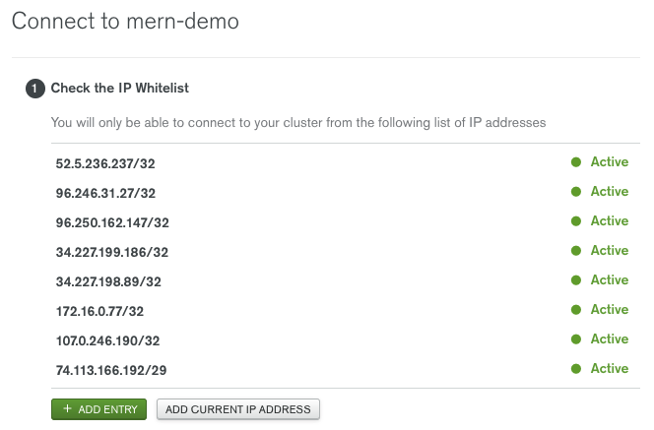Click Active label for 107.0.246.190/32
Image resolution: width=654 pixels, height=430 pixels.
(x=610, y=339)
